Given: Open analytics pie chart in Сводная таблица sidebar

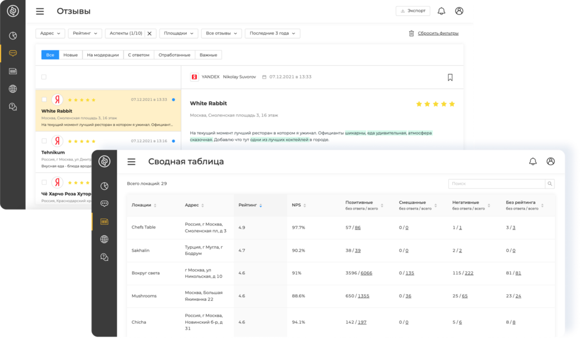Looking at the screenshot, I should tap(104, 186).
